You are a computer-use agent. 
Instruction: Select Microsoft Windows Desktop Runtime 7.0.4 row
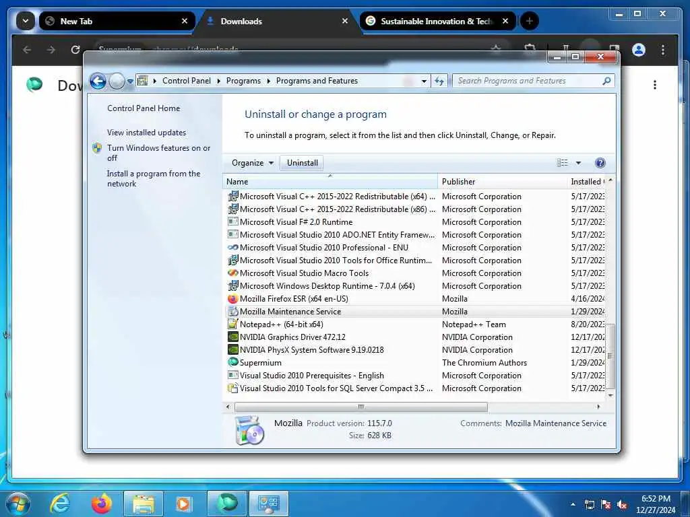click(415, 285)
